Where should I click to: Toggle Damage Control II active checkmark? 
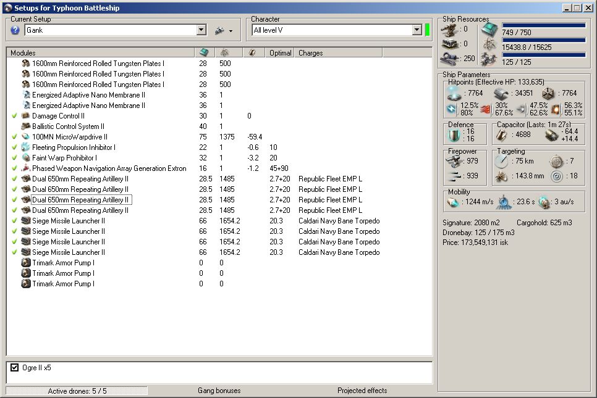tap(15, 116)
